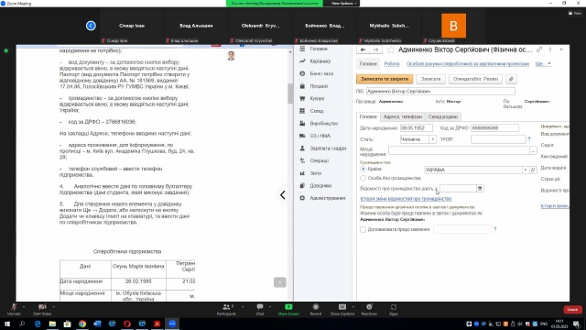Click the Record icon in Zoom
This screenshot has height=330, width=586.
(x=316, y=307)
